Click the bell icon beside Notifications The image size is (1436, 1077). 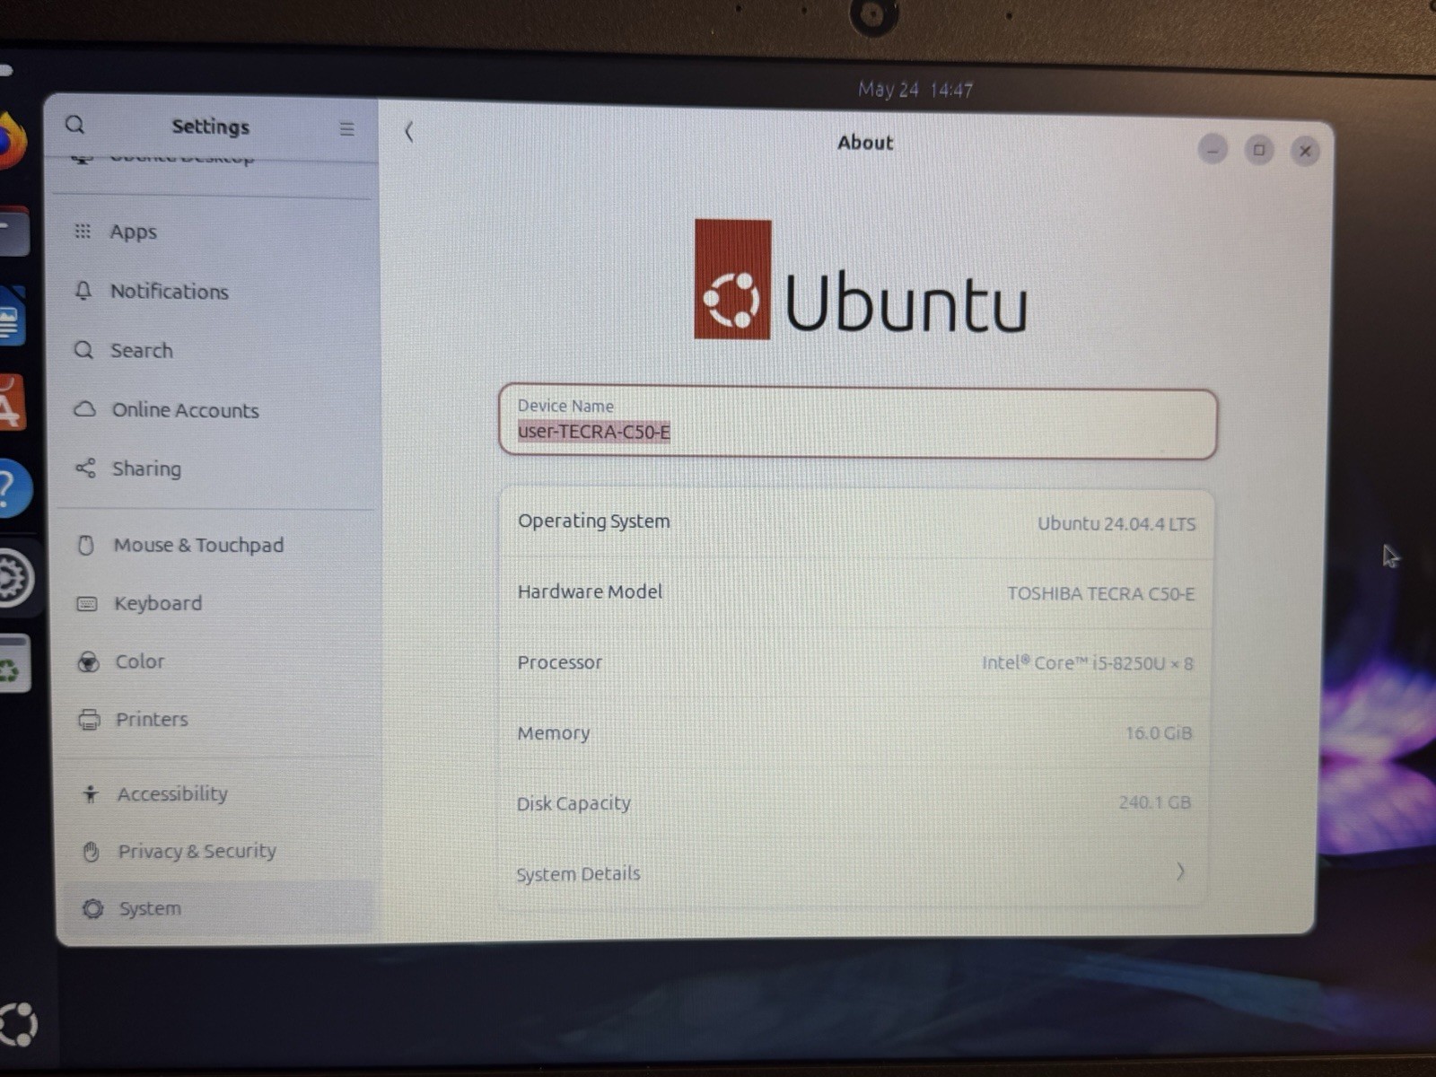point(83,291)
